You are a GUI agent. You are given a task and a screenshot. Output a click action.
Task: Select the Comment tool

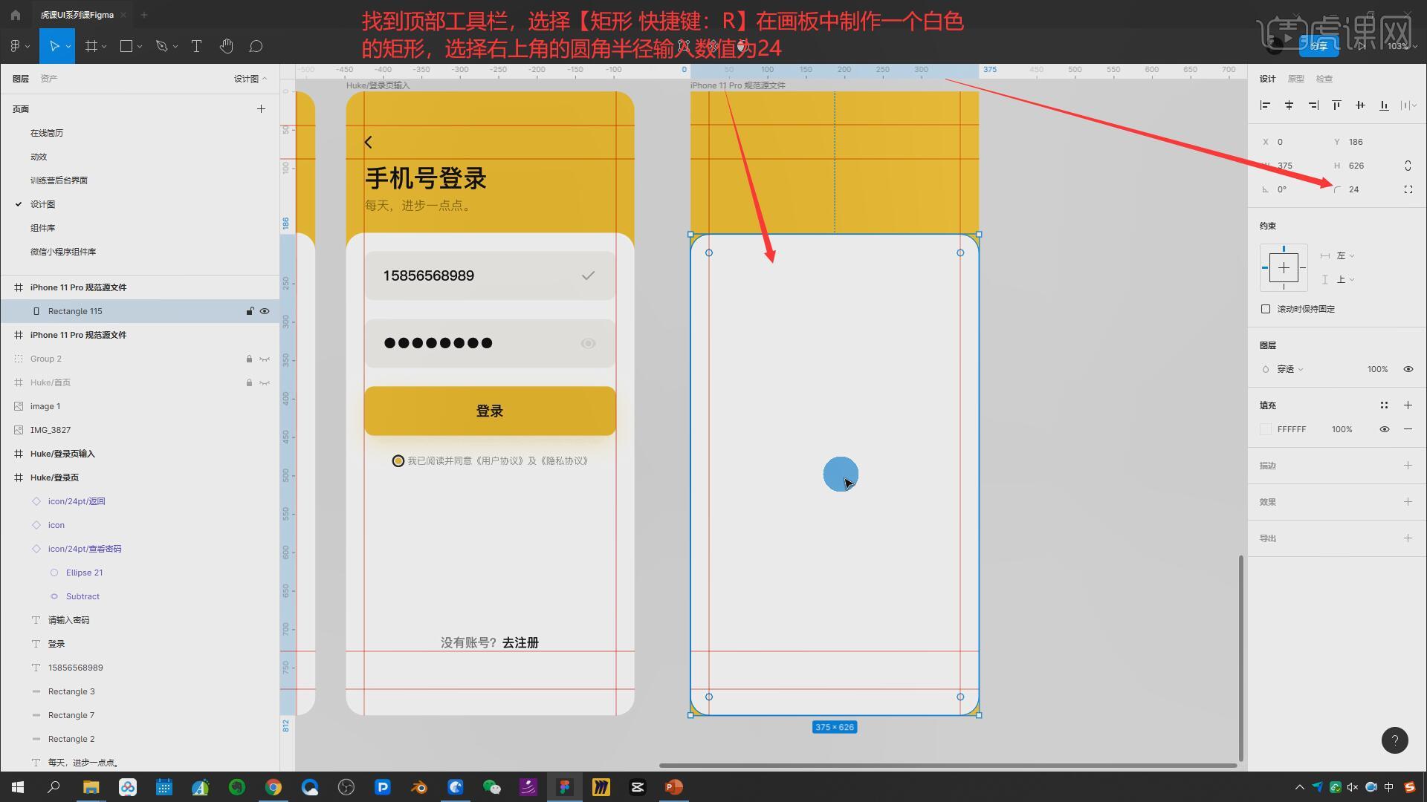[256, 46]
